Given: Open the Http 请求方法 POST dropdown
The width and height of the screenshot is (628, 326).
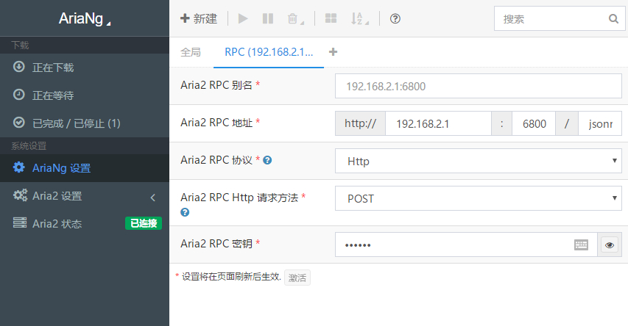Looking at the screenshot, I should (479, 198).
